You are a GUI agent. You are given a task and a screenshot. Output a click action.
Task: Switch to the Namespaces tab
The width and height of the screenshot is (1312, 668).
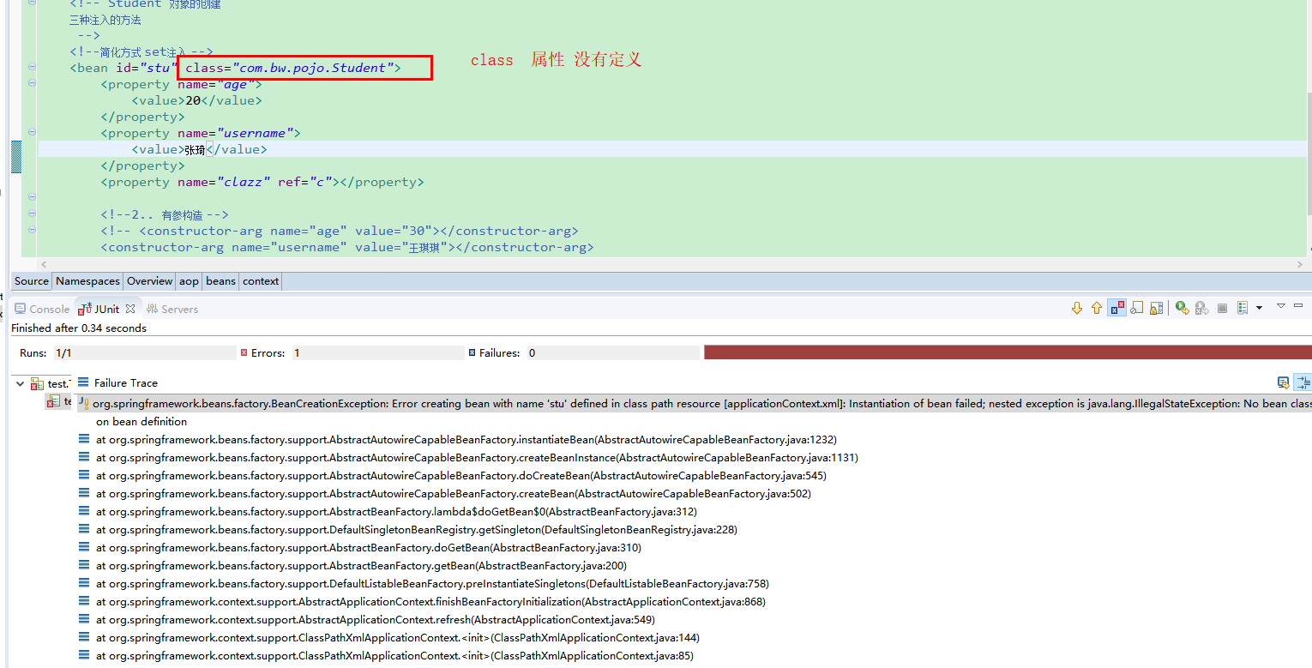coord(87,281)
